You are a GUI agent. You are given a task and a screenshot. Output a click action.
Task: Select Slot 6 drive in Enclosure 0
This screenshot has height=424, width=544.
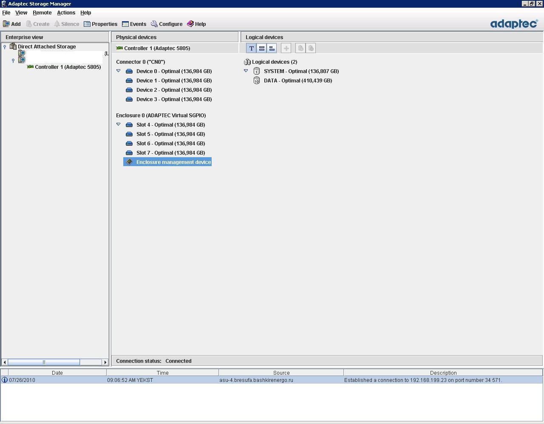coord(170,144)
